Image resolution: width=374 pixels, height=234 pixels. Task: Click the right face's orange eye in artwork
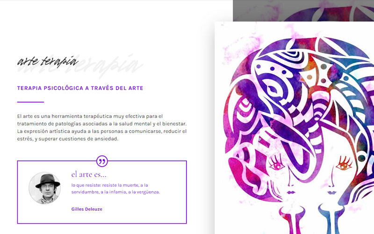[x=344, y=165]
